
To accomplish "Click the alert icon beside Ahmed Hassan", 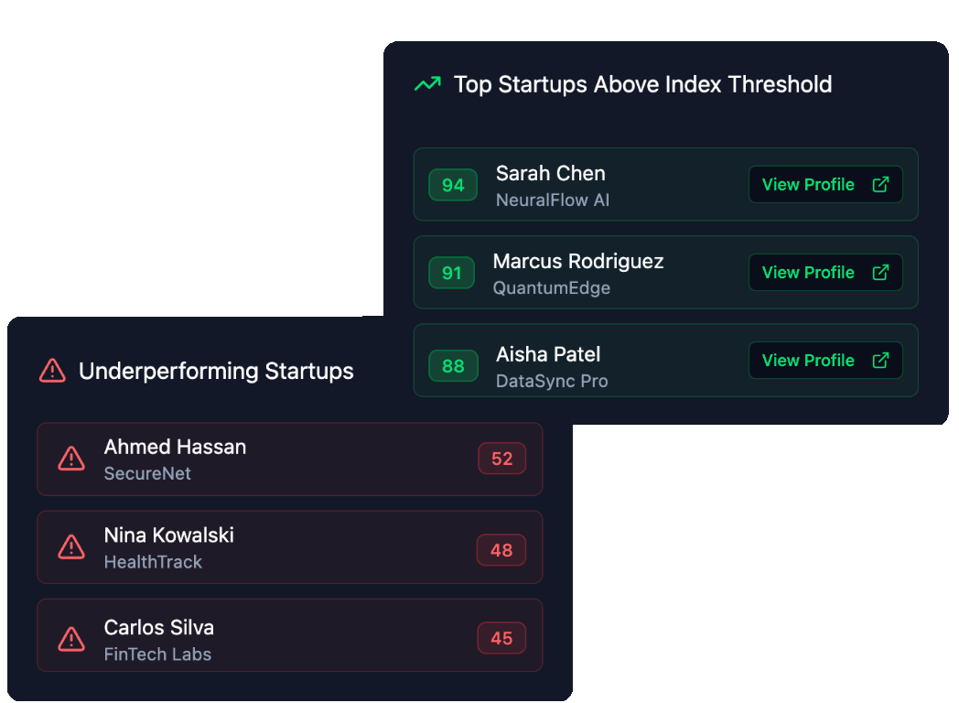I will pyautogui.click(x=70, y=459).
